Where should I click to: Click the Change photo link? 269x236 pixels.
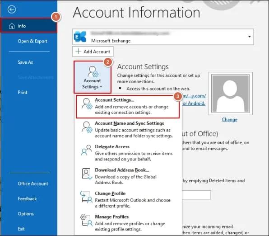coord(229,120)
